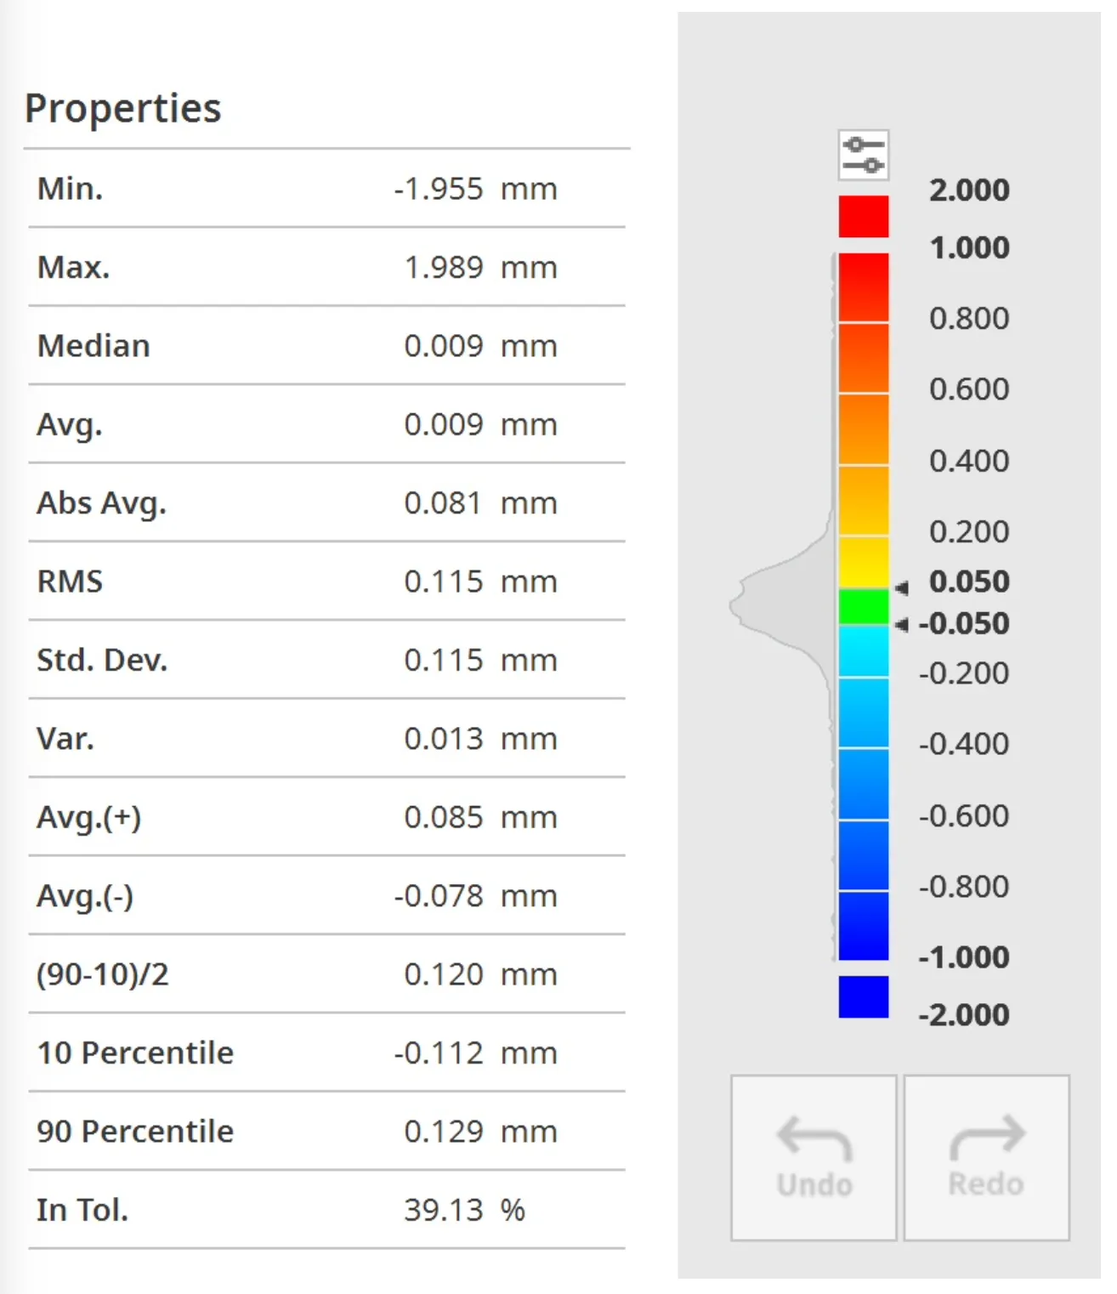This screenshot has width=1117, height=1294.
Task: Click the top red over-range color swatch
Action: pos(863,217)
